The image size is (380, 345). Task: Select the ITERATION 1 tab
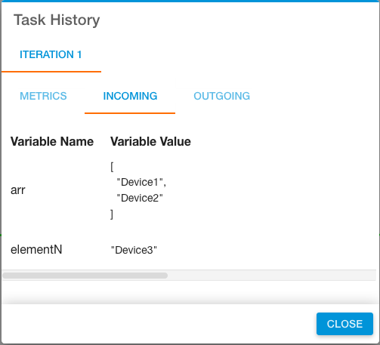pyautogui.click(x=51, y=54)
